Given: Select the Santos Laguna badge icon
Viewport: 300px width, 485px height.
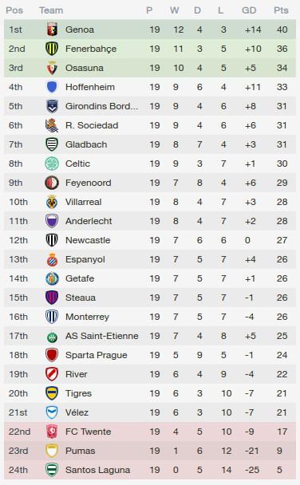Looking at the screenshot, I should [52, 470].
